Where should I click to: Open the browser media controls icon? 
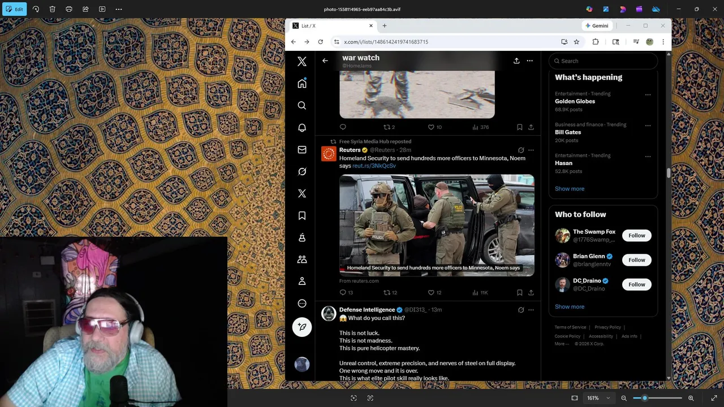tap(636, 42)
